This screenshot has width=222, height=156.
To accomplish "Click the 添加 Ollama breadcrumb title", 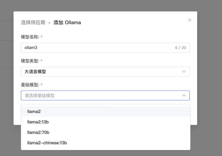I will point(67,23).
